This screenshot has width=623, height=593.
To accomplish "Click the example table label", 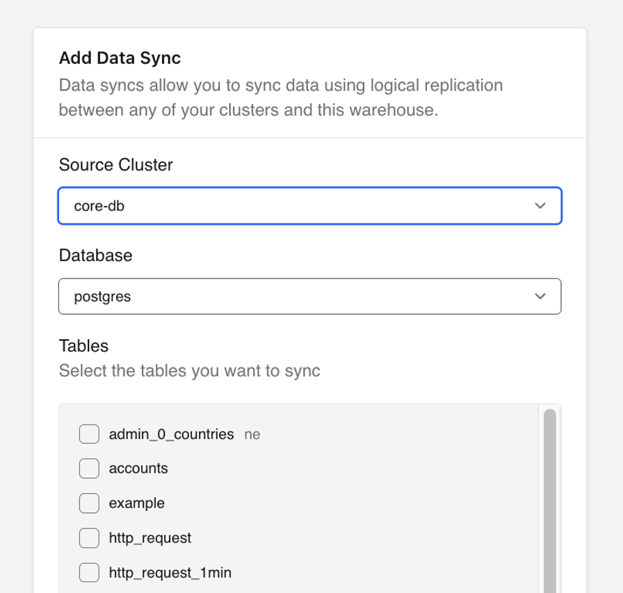I will (x=137, y=503).
